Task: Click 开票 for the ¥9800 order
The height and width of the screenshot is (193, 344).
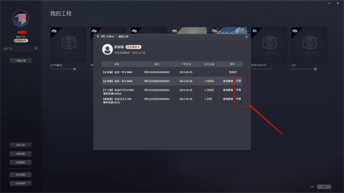Action: point(238,81)
